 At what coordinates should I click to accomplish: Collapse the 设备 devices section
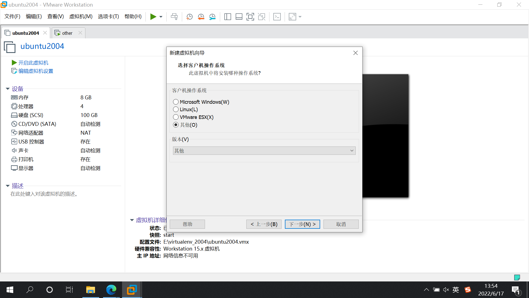tap(7, 89)
